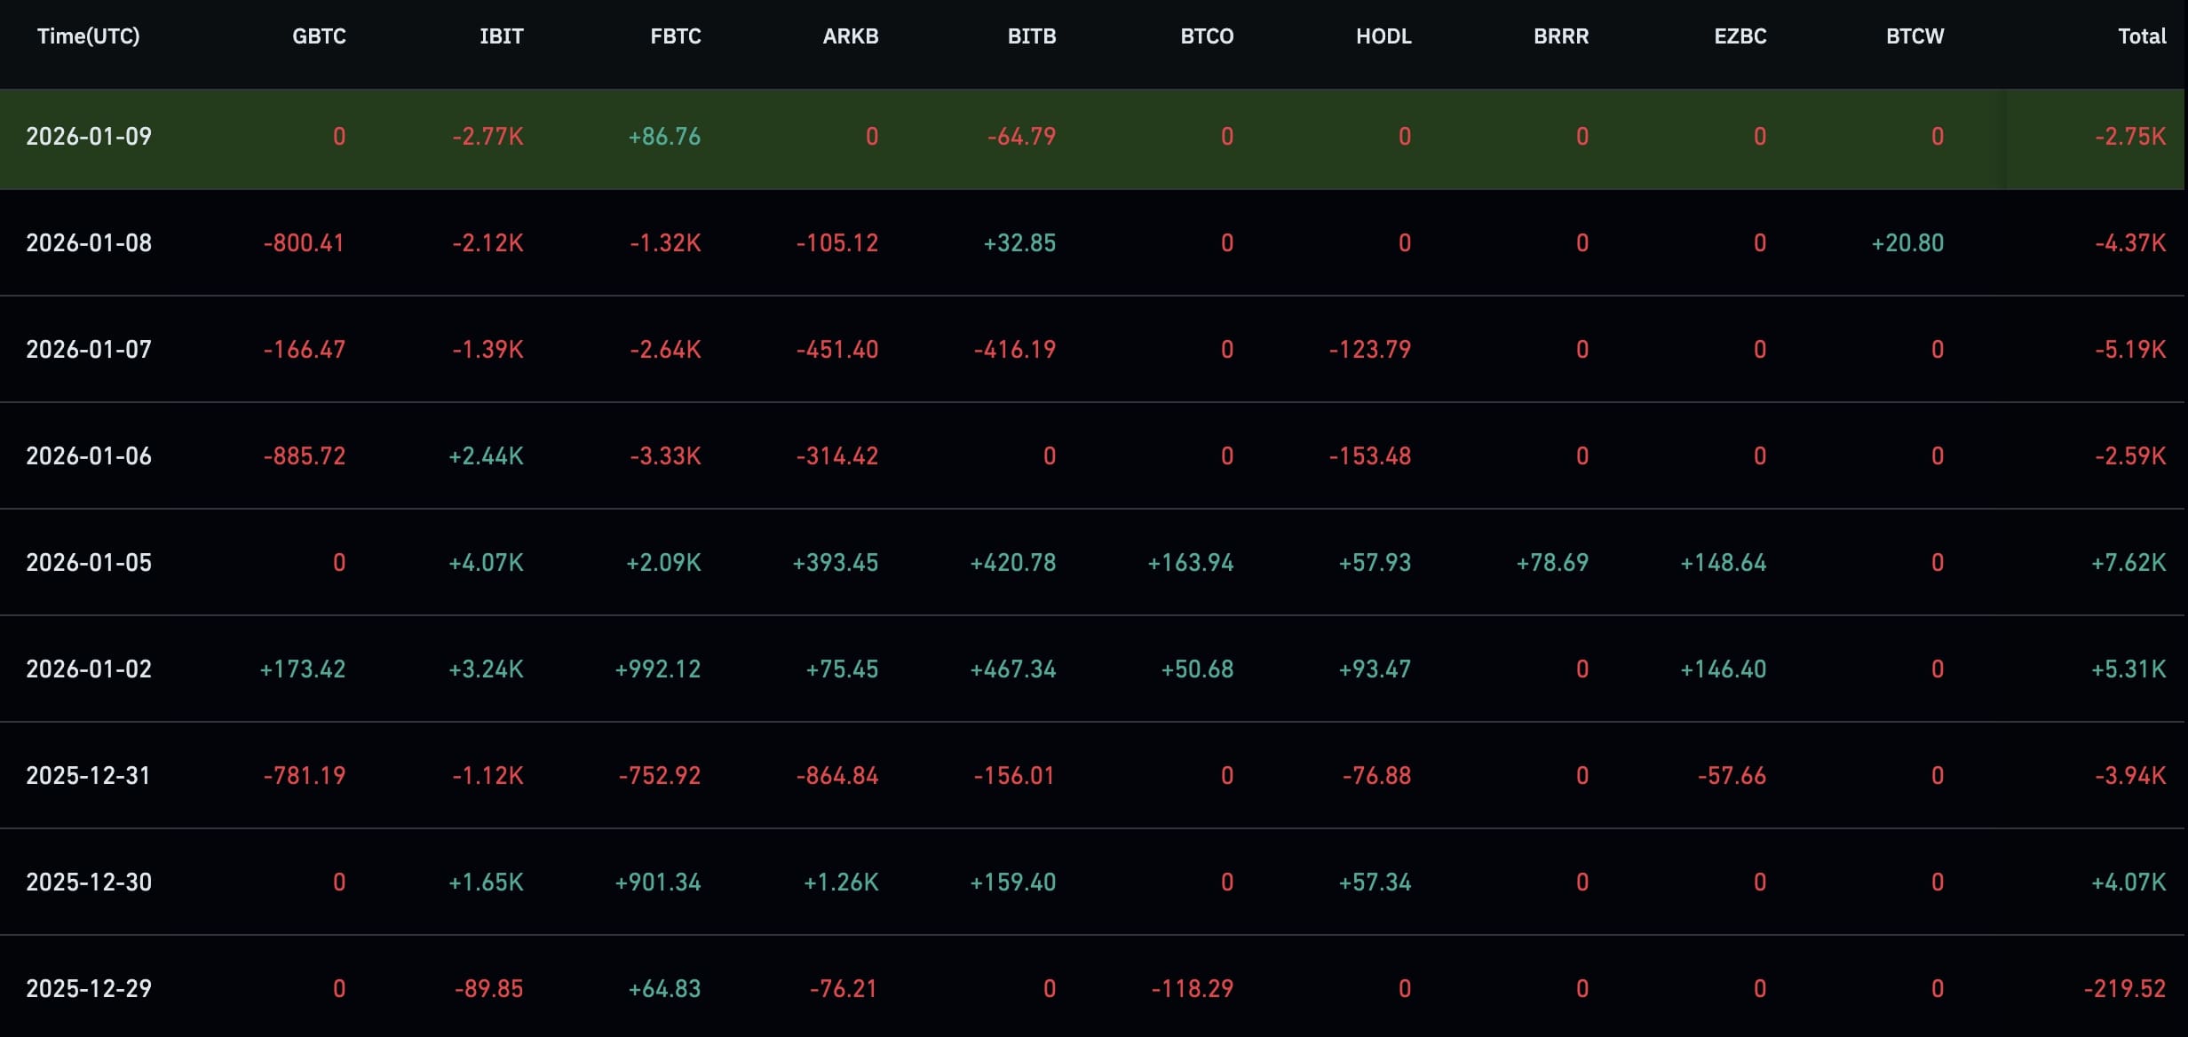Click the BRRR column header
The image size is (2188, 1037).
[x=1561, y=36]
